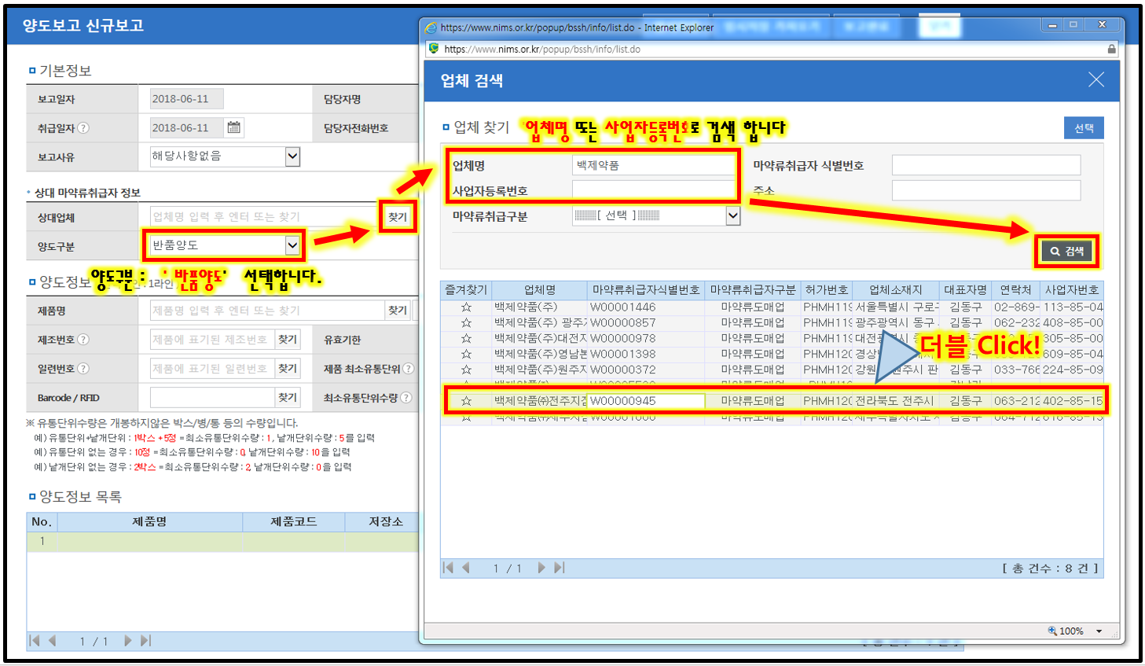
Task: Close the 업체 검색 popup with X
Action: (1095, 80)
